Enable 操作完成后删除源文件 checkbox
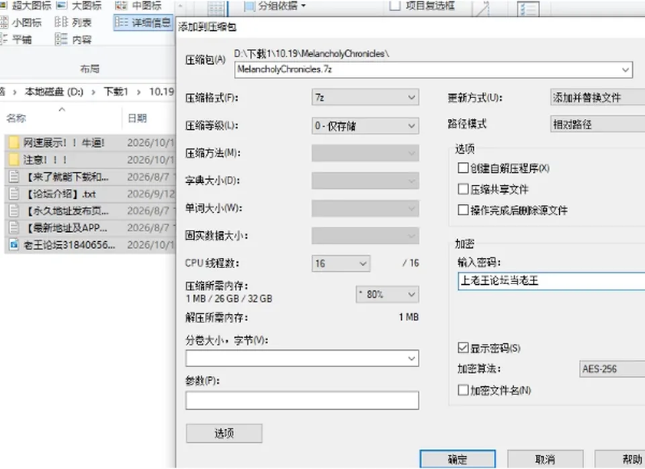 463,210
